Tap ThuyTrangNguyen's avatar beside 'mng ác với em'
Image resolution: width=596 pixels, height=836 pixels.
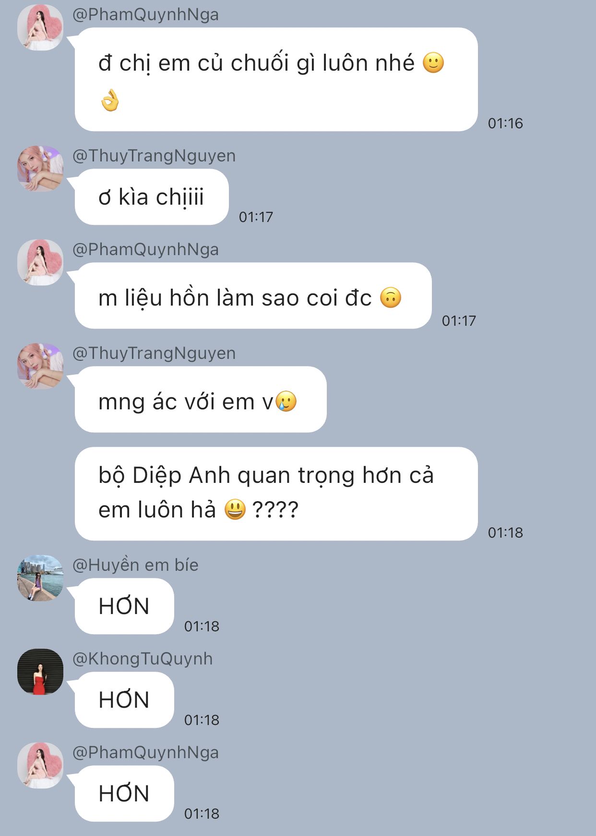[x=40, y=366]
